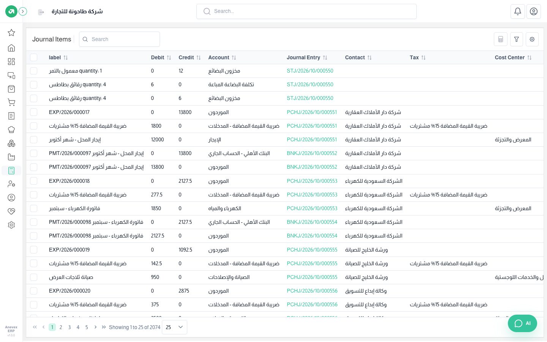547x342 pixels.
Task: Open the highlighted calculator accounting icon in sidebar
Action: click(x=11, y=171)
